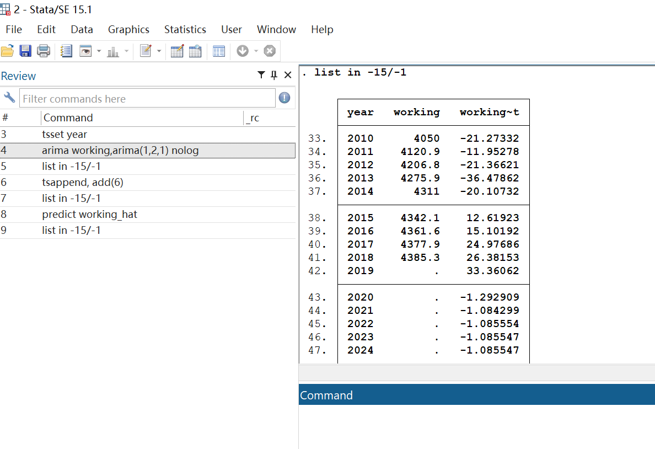Open the Variables Manager icon

[x=219, y=51]
